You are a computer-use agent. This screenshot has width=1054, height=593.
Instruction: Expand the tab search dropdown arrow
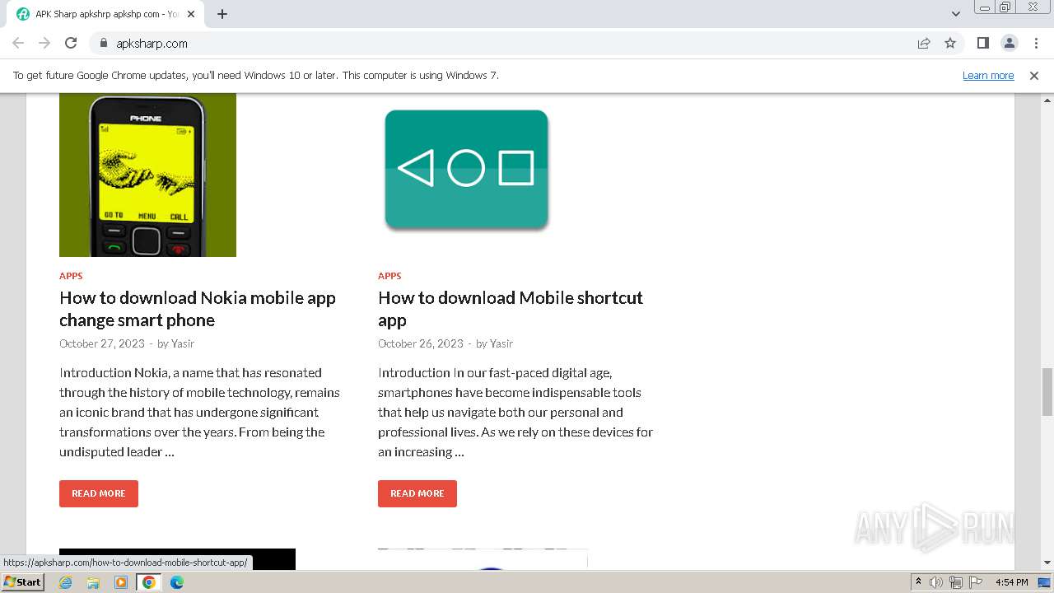click(x=955, y=14)
